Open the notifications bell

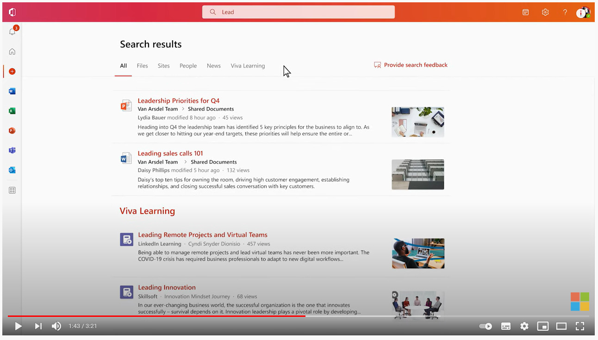pos(12,31)
